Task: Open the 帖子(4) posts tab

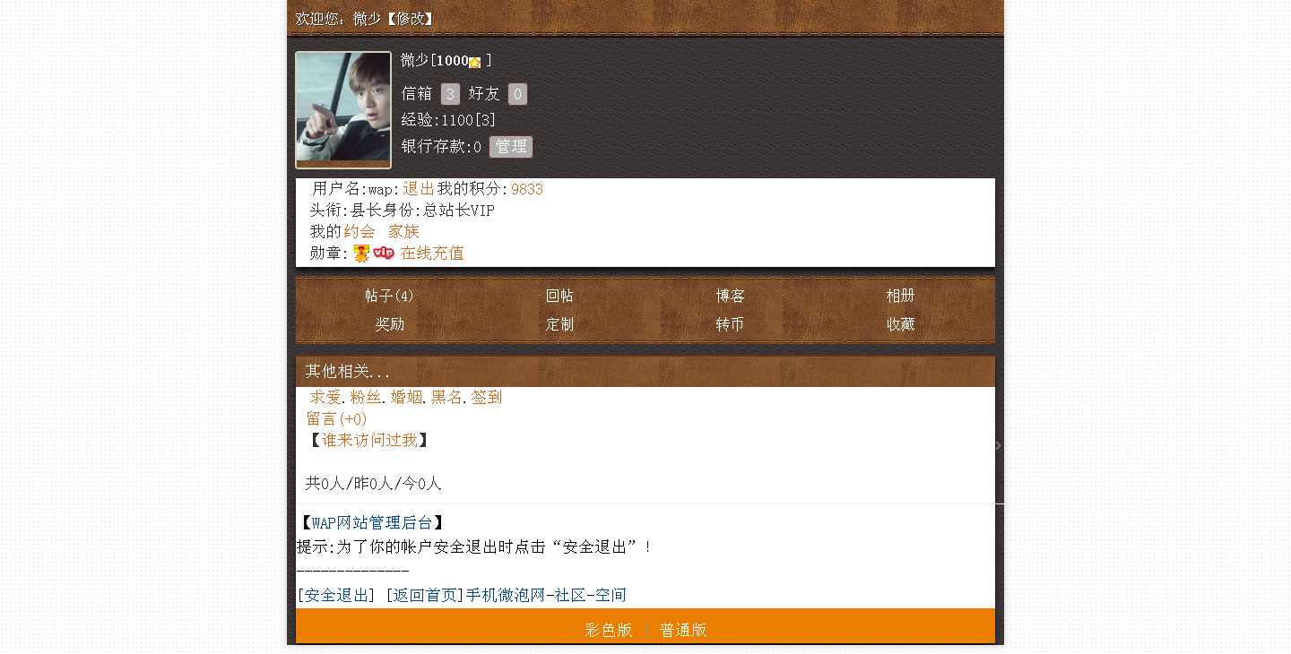Action: pyautogui.click(x=390, y=296)
